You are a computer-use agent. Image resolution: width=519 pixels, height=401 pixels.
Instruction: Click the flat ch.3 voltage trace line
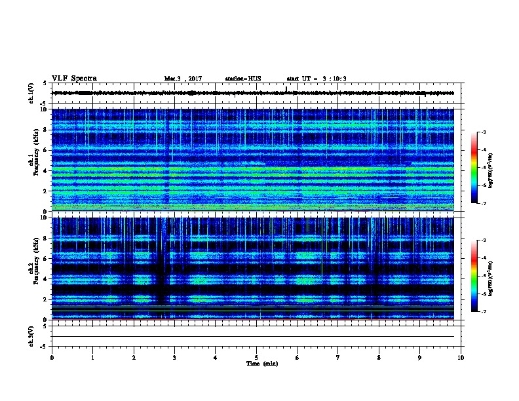[x=253, y=337]
